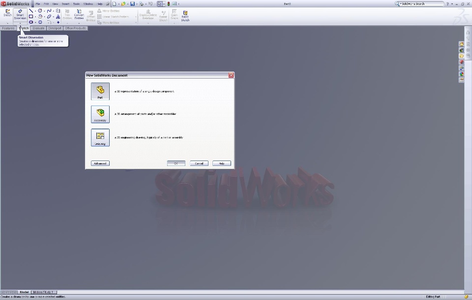This screenshot has height=300, width=472.
Task: Expand the Convert Entities dropdown arrow
Action: pos(79,23)
